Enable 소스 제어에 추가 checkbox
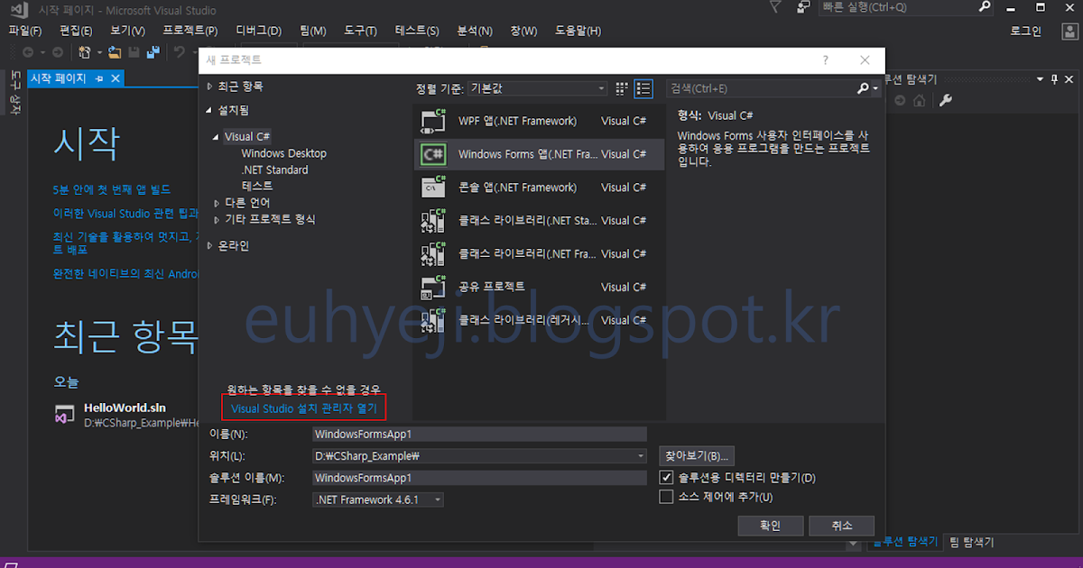1083x568 pixels. [667, 496]
